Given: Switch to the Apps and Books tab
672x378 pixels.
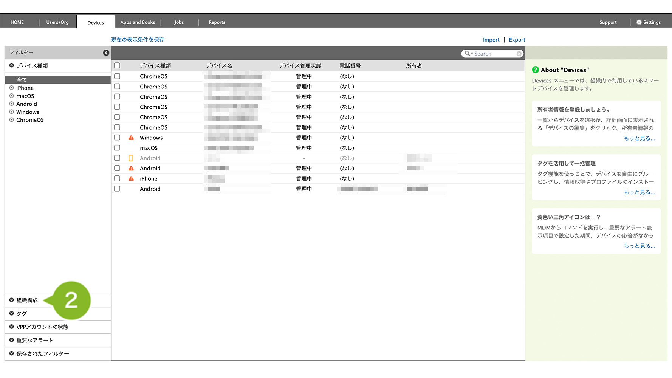Looking at the screenshot, I should point(138,22).
